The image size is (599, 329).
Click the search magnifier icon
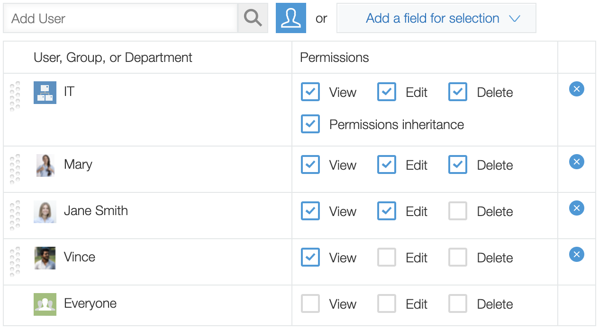252,18
